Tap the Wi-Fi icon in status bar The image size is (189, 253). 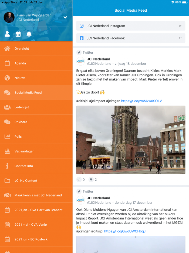click(x=173, y=2)
